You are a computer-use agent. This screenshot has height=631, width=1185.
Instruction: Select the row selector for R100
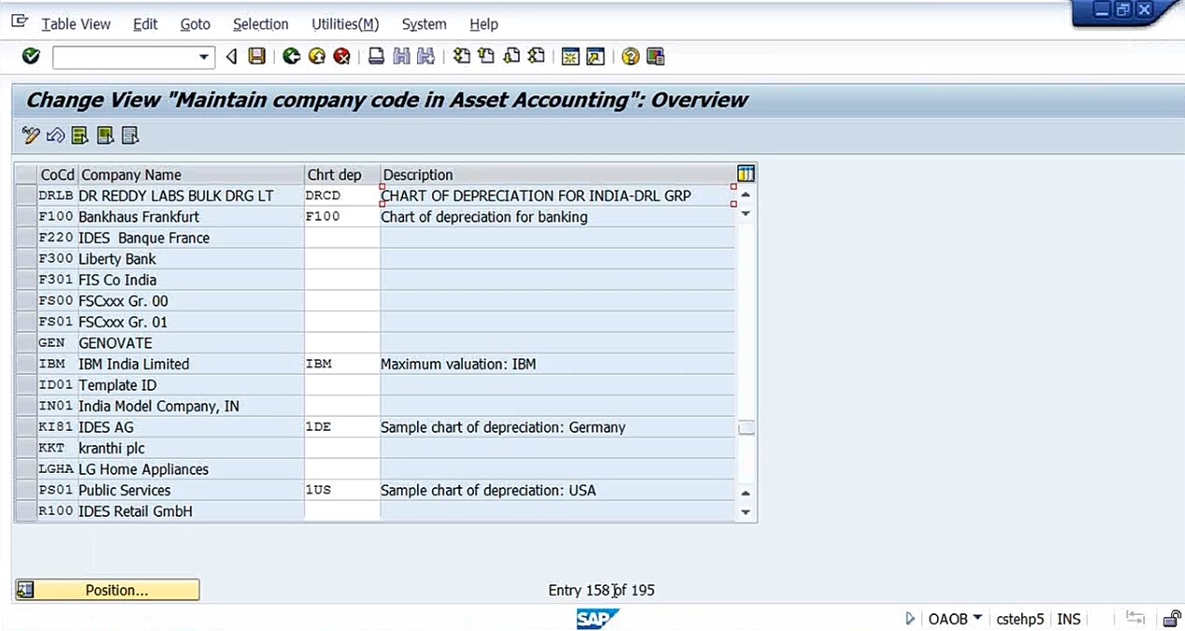click(x=25, y=511)
